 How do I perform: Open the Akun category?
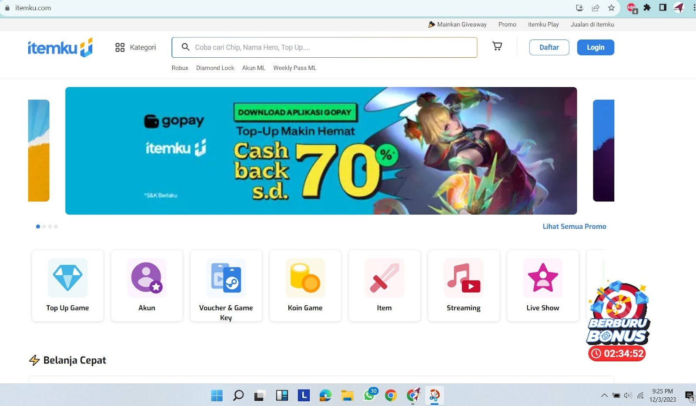click(x=147, y=286)
